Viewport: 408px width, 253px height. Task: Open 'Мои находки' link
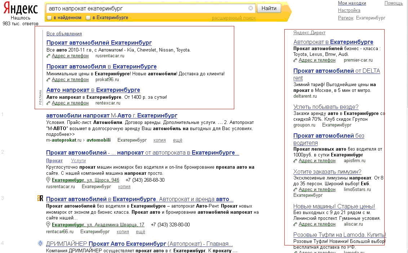pyautogui.click(x=352, y=3)
